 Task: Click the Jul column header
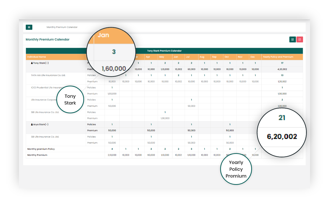188,57
